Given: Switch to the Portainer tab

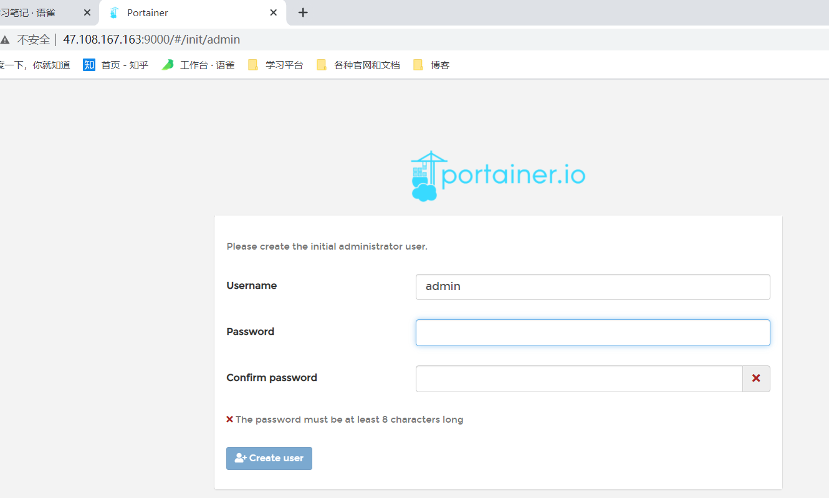Looking at the screenshot, I should tap(192, 12).
